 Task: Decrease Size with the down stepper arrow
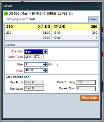[x=45, y=66]
